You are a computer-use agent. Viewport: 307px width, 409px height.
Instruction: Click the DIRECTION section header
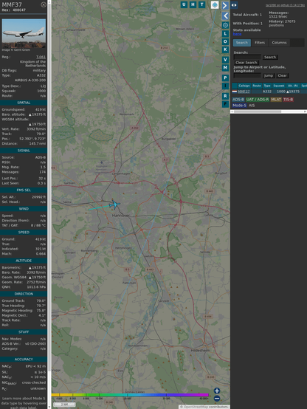point(24,294)
